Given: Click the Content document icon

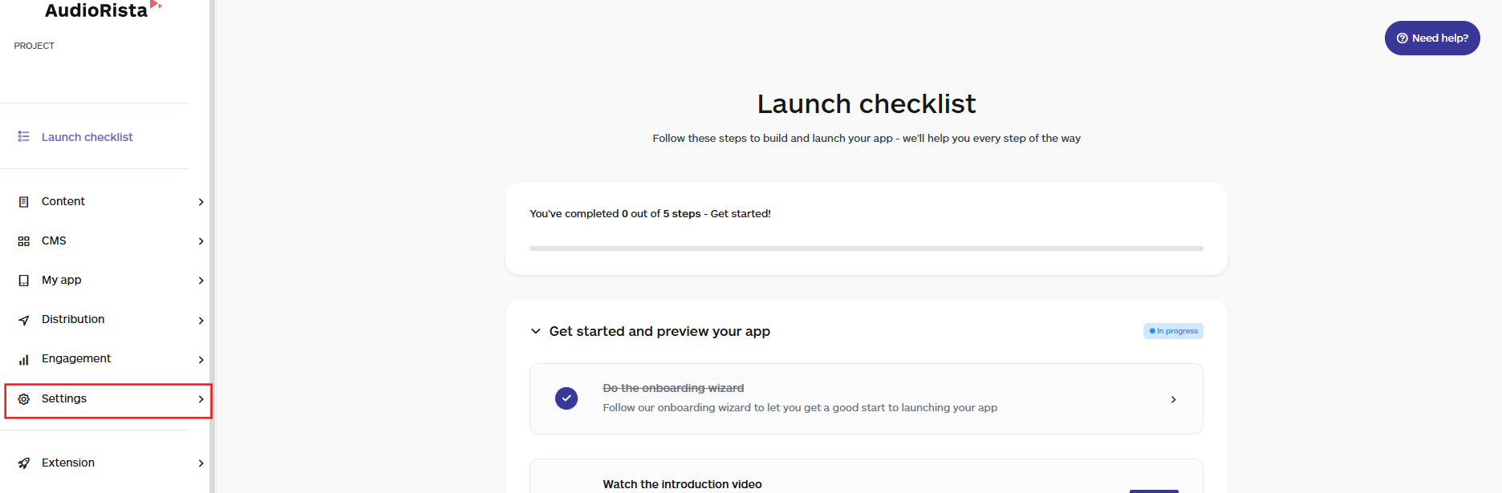Looking at the screenshot, I should tap(24, 201).
